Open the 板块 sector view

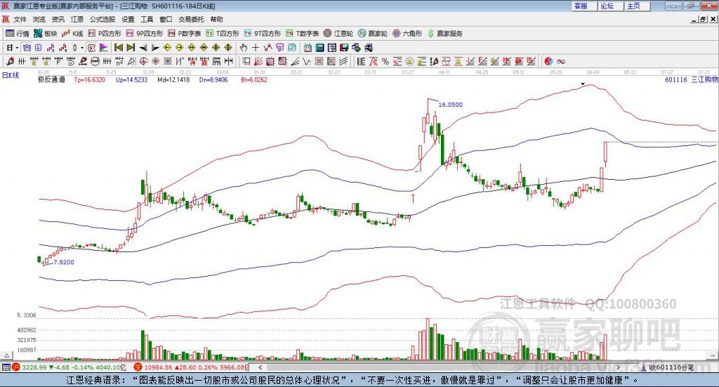pyautogui.click(x=45, y=34)
